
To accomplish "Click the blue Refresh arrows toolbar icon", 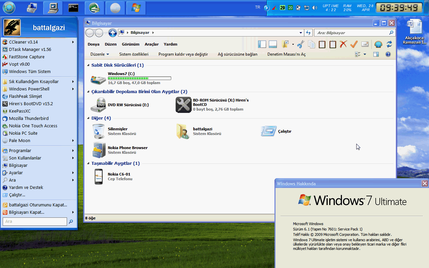I will click(x=389, y=44).
